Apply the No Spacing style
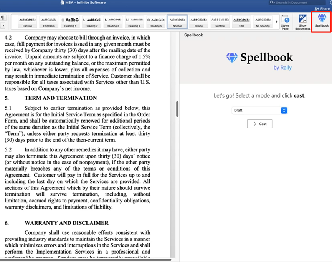The height and width of the screenshot is (262, 332). 263,22
